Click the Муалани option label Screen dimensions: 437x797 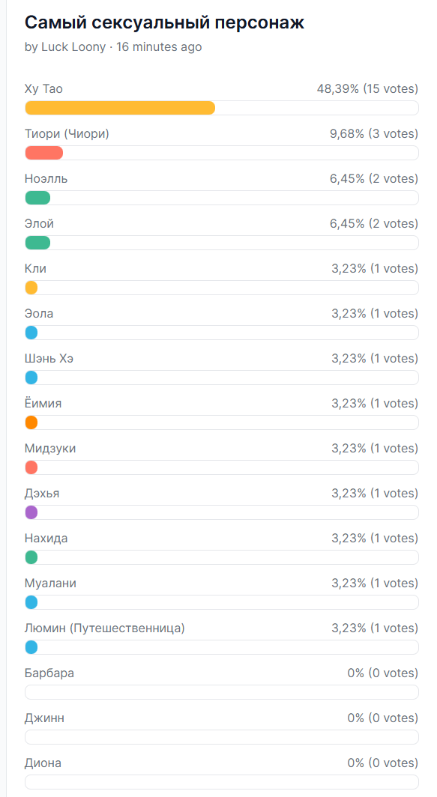50,583
